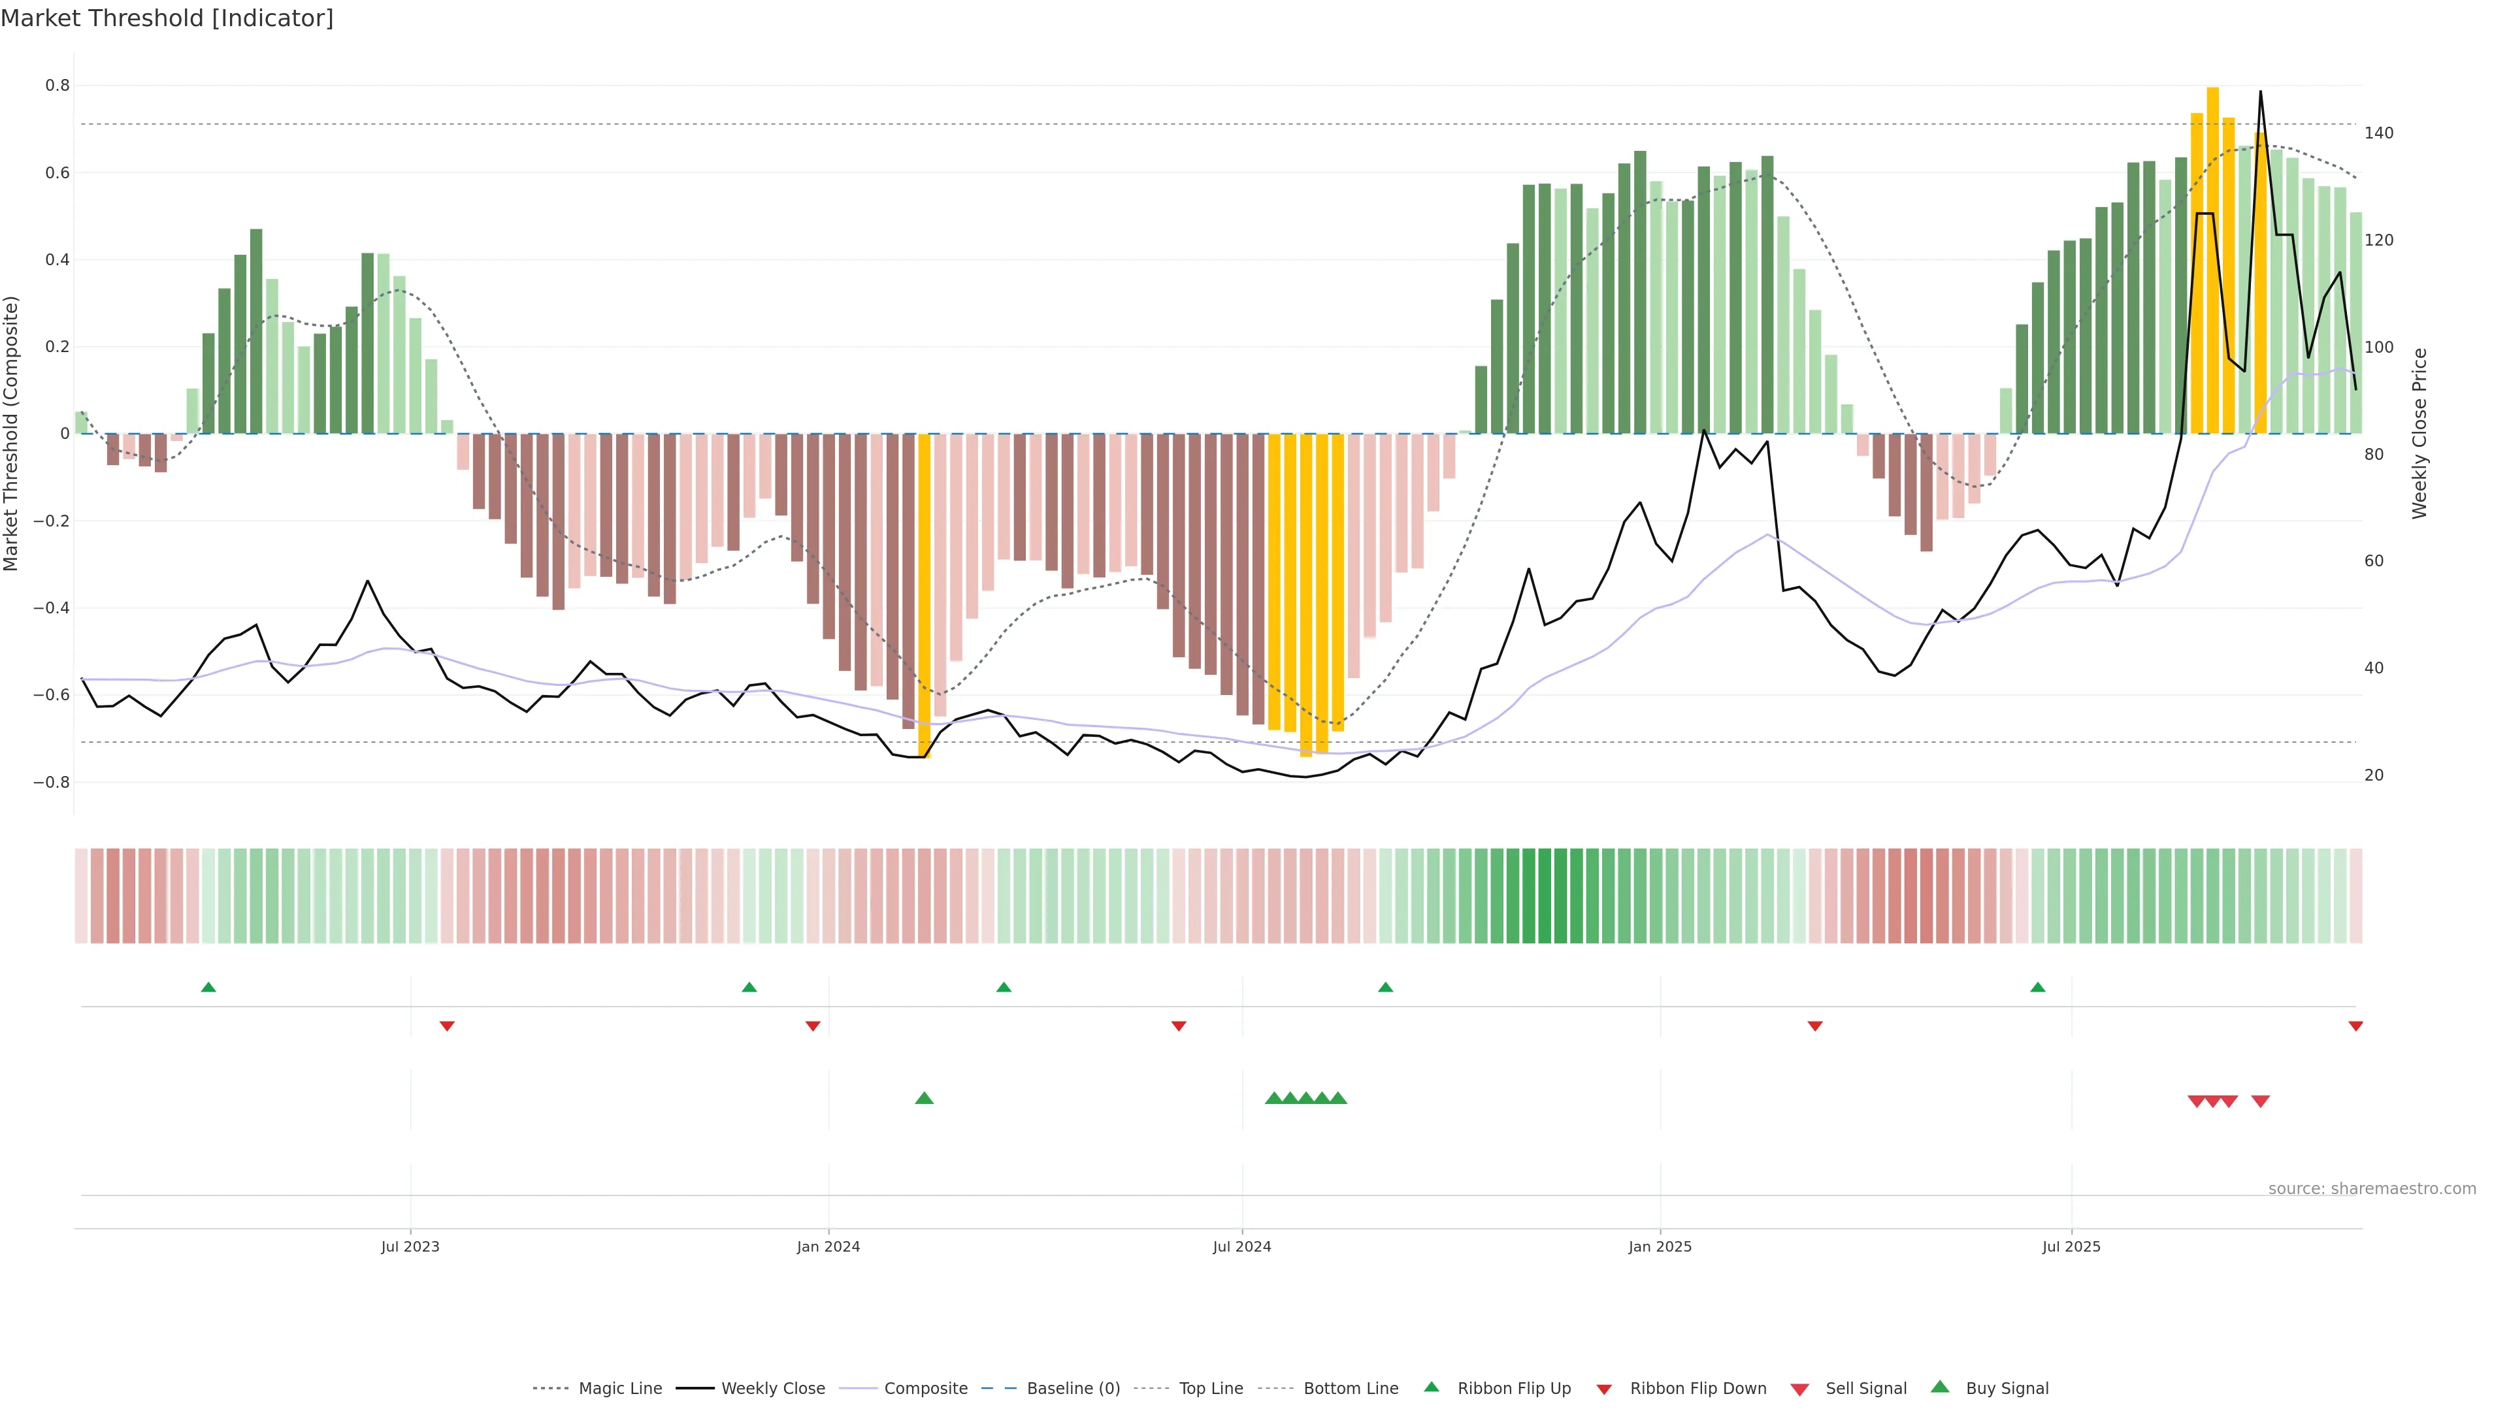Click Buy Signal legend triangle icon
This screenshot has width=2509, height=1411.
pyautogui.click(x=1939, y=1387)
